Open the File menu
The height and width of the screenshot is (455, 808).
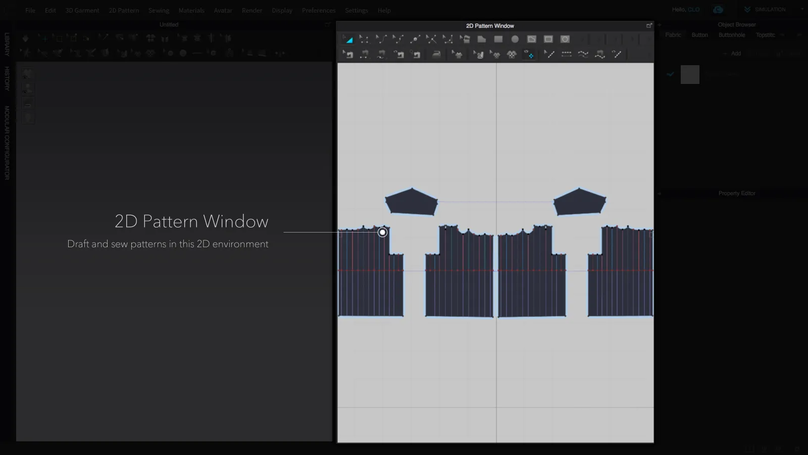[x=30, y=10]
